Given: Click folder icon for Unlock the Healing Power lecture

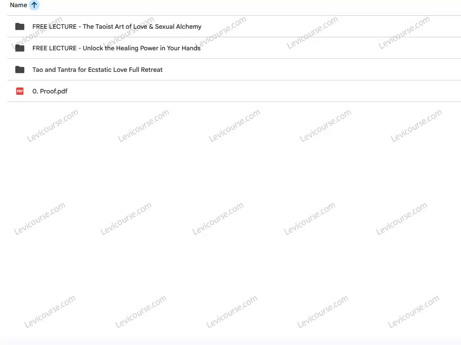Looking at the screenshot, I should click(x=20, y=48).
